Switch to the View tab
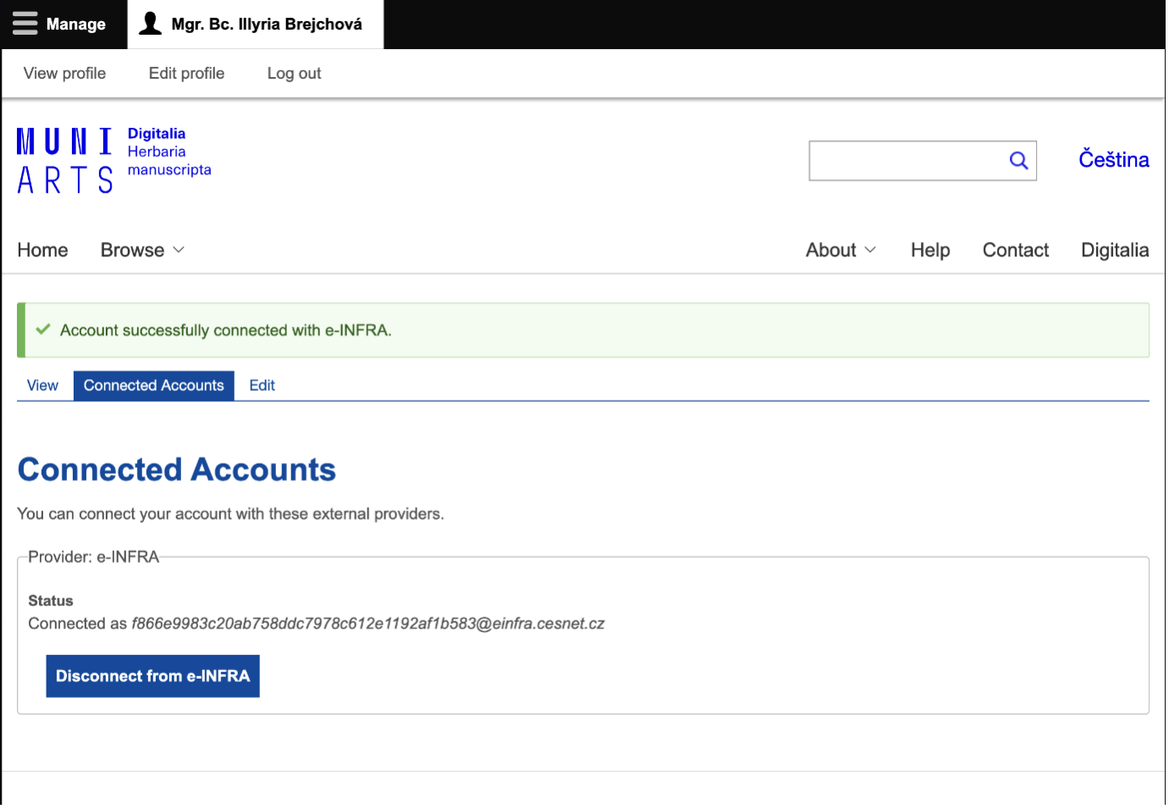The image size is (1169, 809). click(x=42, y=386)
